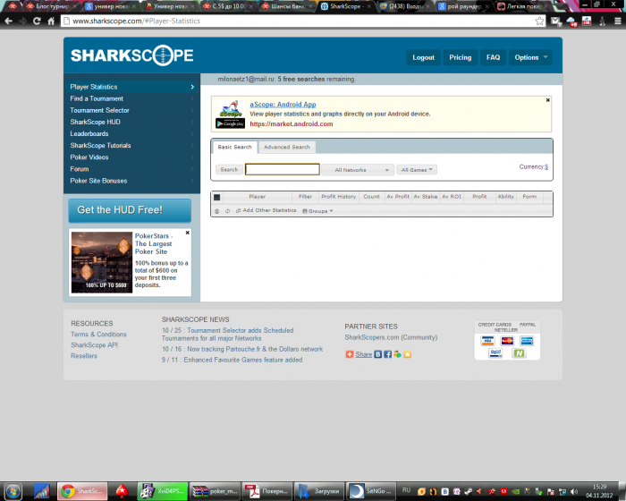The image size is (626, 501).
Task: Click Get the HUD Free! button
Action: [130, 210]
